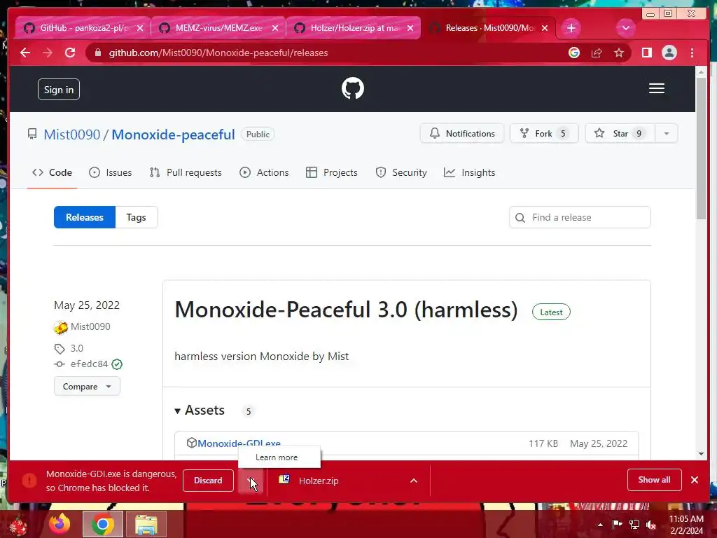Click the scroll-down arrow of the page scrollbar
The width and height of the screenshot is (717, 538).
click(x=701, y=454)
